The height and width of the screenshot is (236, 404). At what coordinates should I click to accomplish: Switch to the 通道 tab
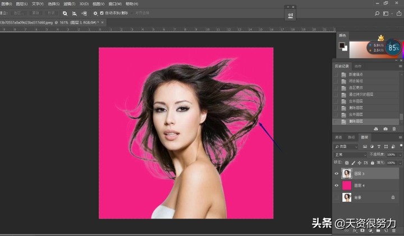click(338, 137)
